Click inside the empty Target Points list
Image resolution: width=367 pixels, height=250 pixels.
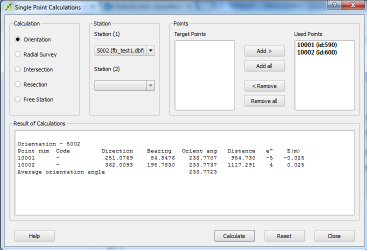pyautogui.click(x=204, y=75)
